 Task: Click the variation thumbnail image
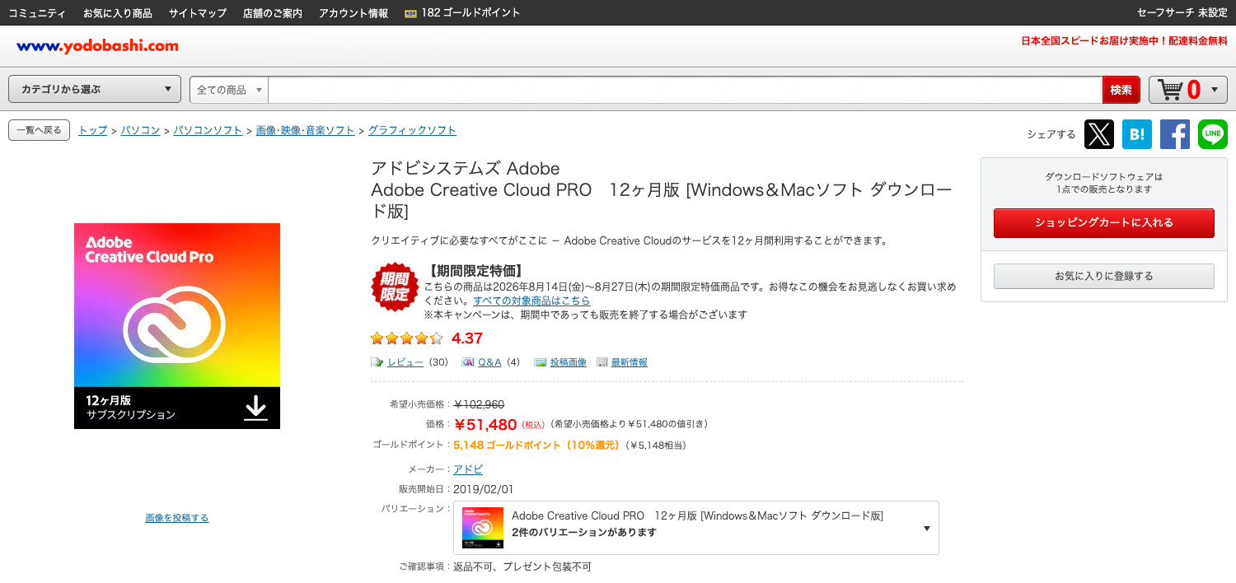click(x=483, y=528)
